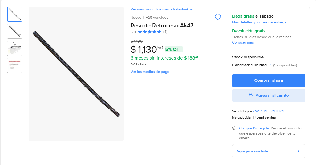Click the review count (4)
Screen dimensions: 316x165
(x=165, y=32)
